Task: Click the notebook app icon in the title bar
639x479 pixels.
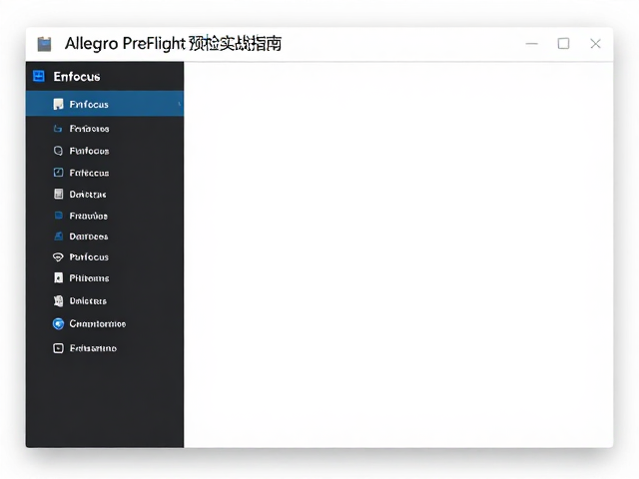Action: [x=44, y=44]
